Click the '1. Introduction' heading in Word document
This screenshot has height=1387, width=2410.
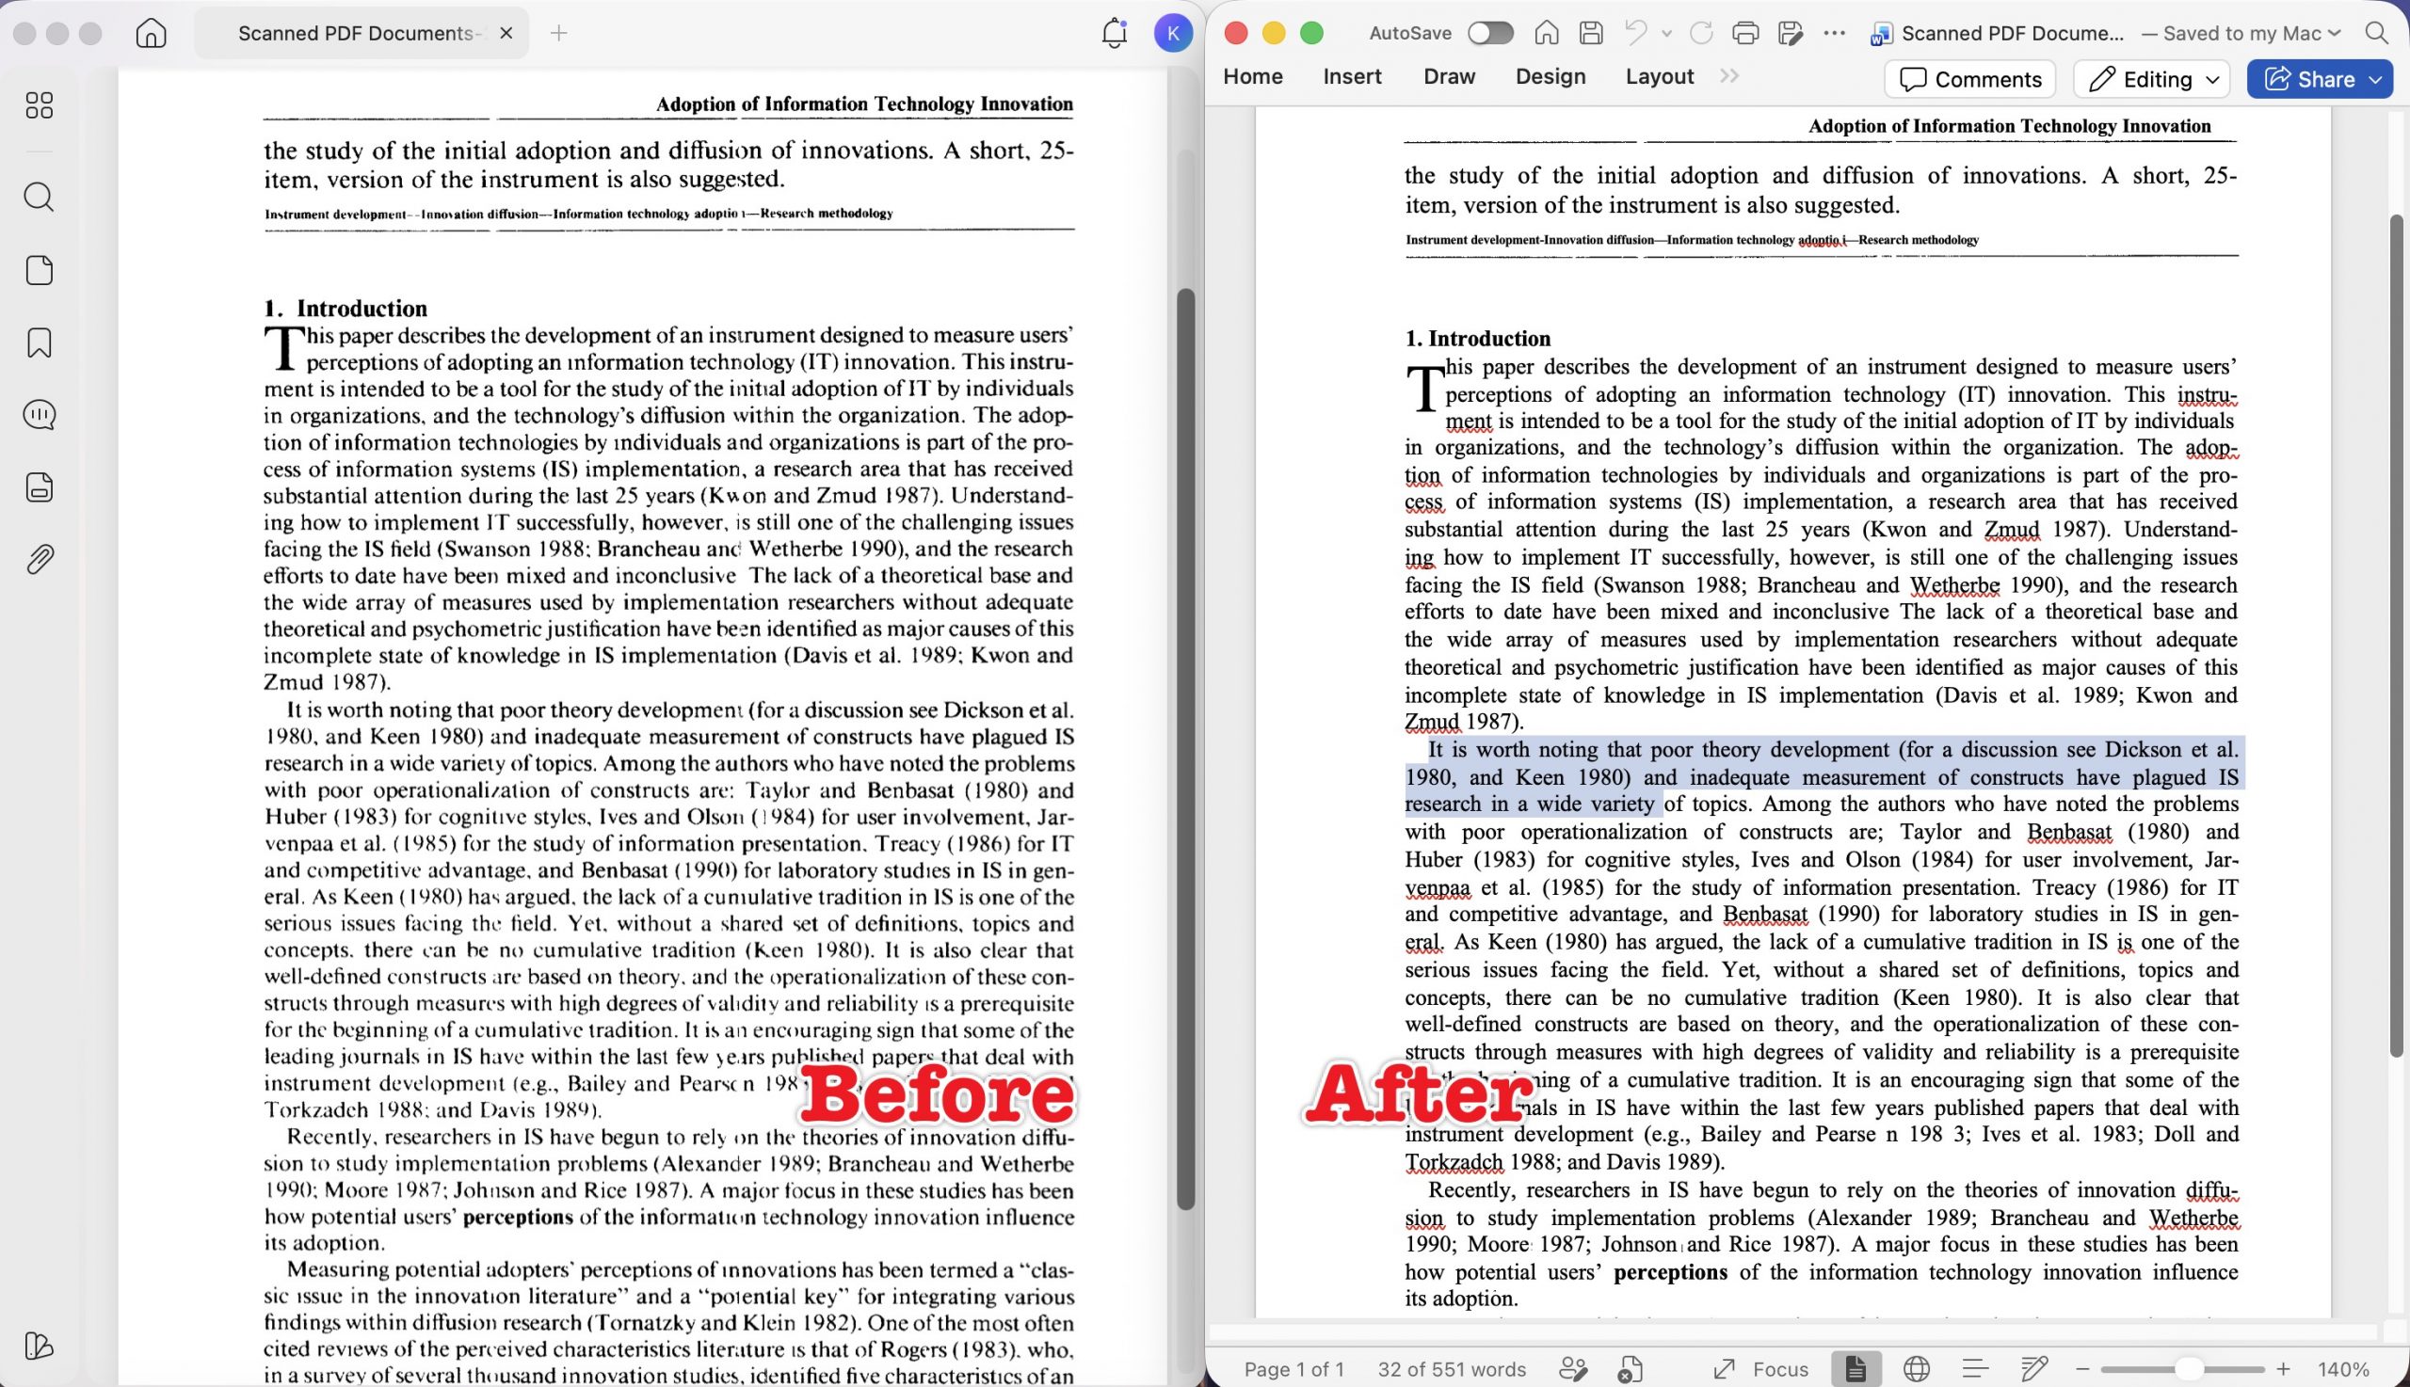point(1477,338)
